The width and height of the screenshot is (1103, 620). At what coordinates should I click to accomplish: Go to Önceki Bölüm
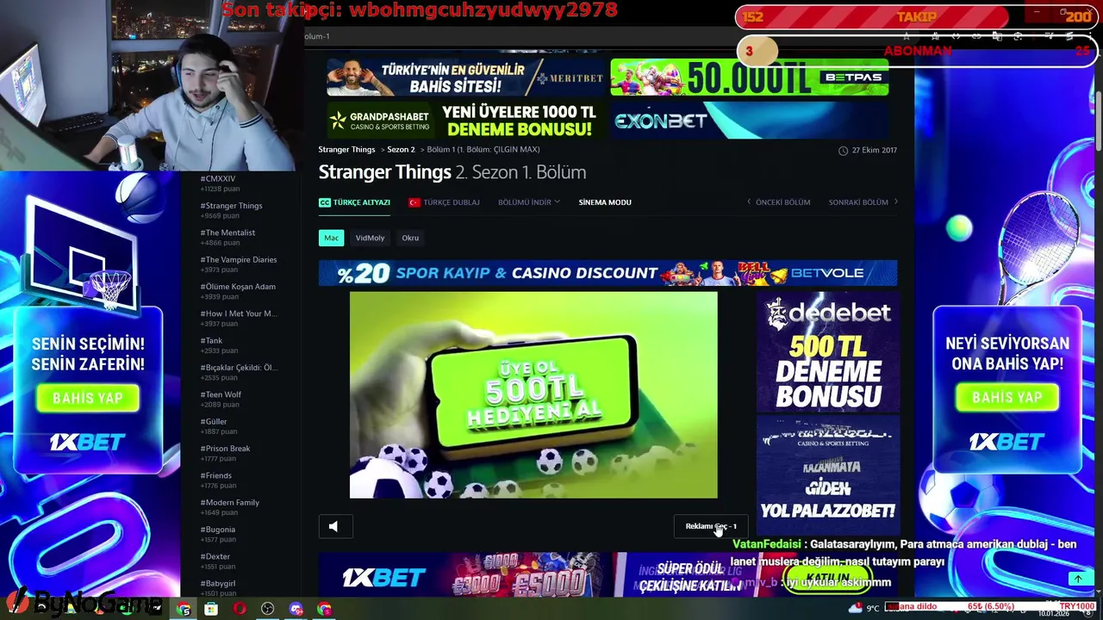tap(778, 202)
